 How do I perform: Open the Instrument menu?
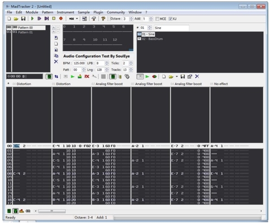pos(65,12)
